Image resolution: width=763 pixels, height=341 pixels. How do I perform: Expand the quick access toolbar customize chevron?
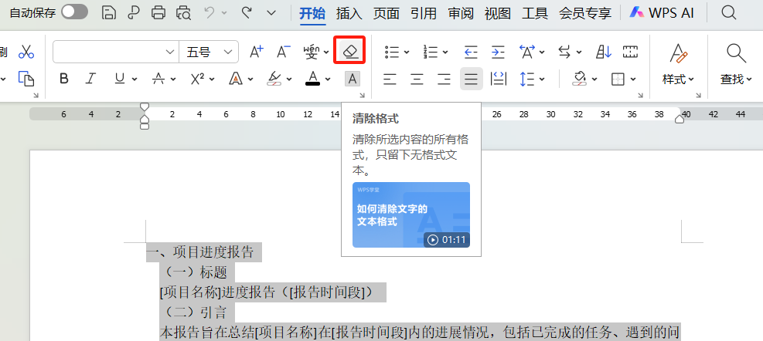click(271, 12)
